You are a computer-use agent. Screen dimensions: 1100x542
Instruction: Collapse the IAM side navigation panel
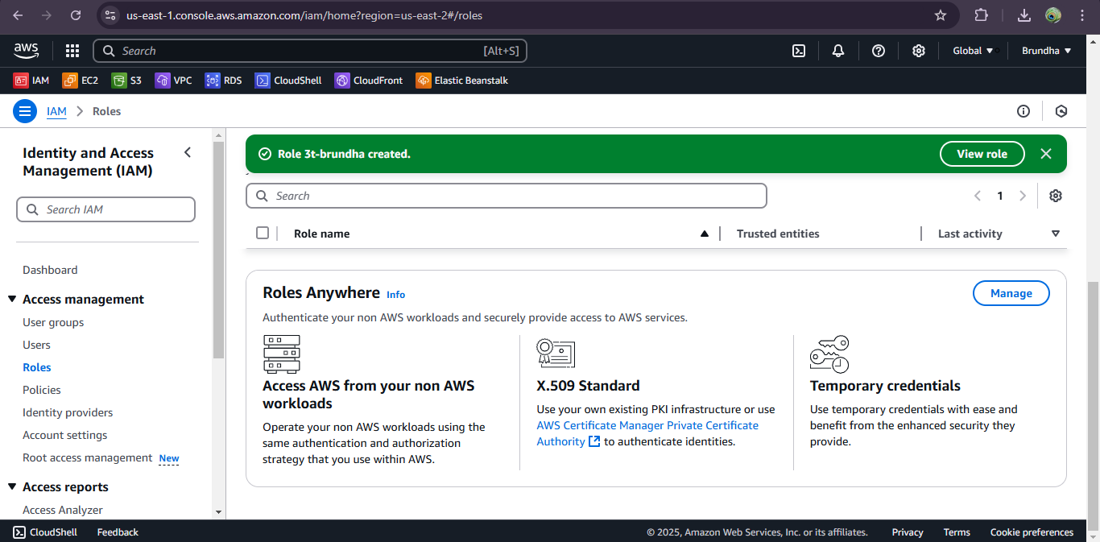(x=188, y=152)
